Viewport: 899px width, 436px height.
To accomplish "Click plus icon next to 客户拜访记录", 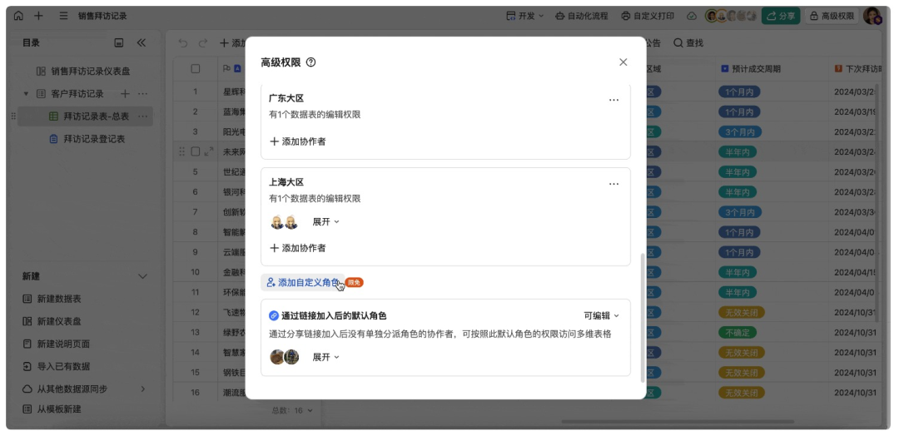I will point(125,93).
